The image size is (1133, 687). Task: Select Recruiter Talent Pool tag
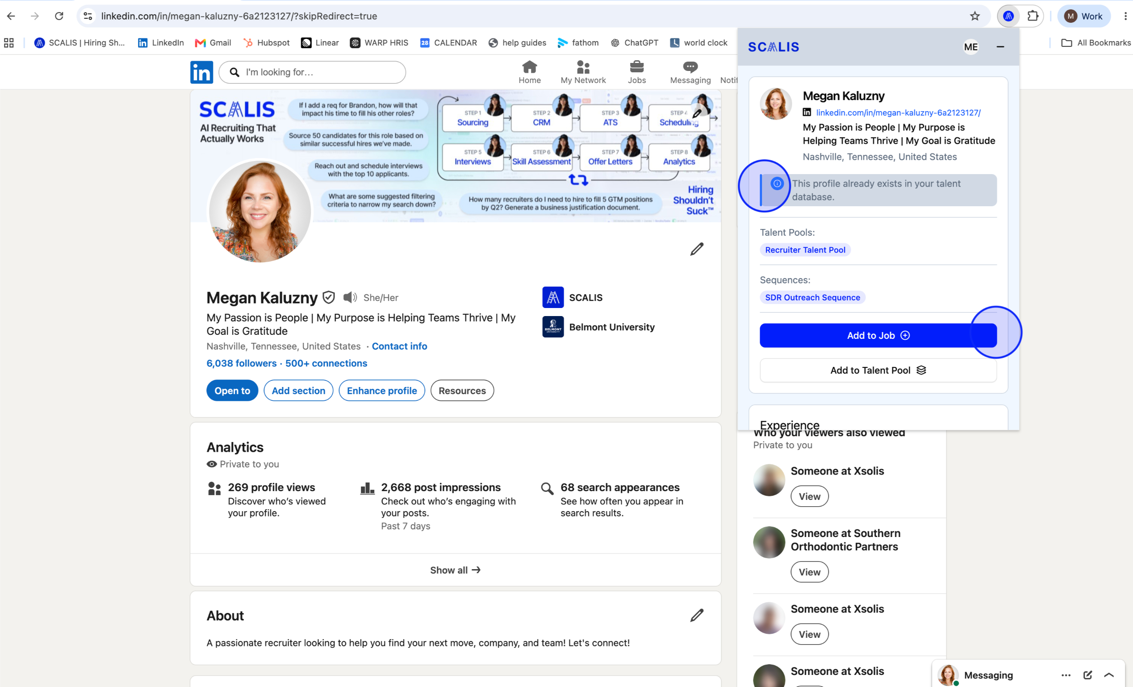pyautogui.click(x=805, y=250)
